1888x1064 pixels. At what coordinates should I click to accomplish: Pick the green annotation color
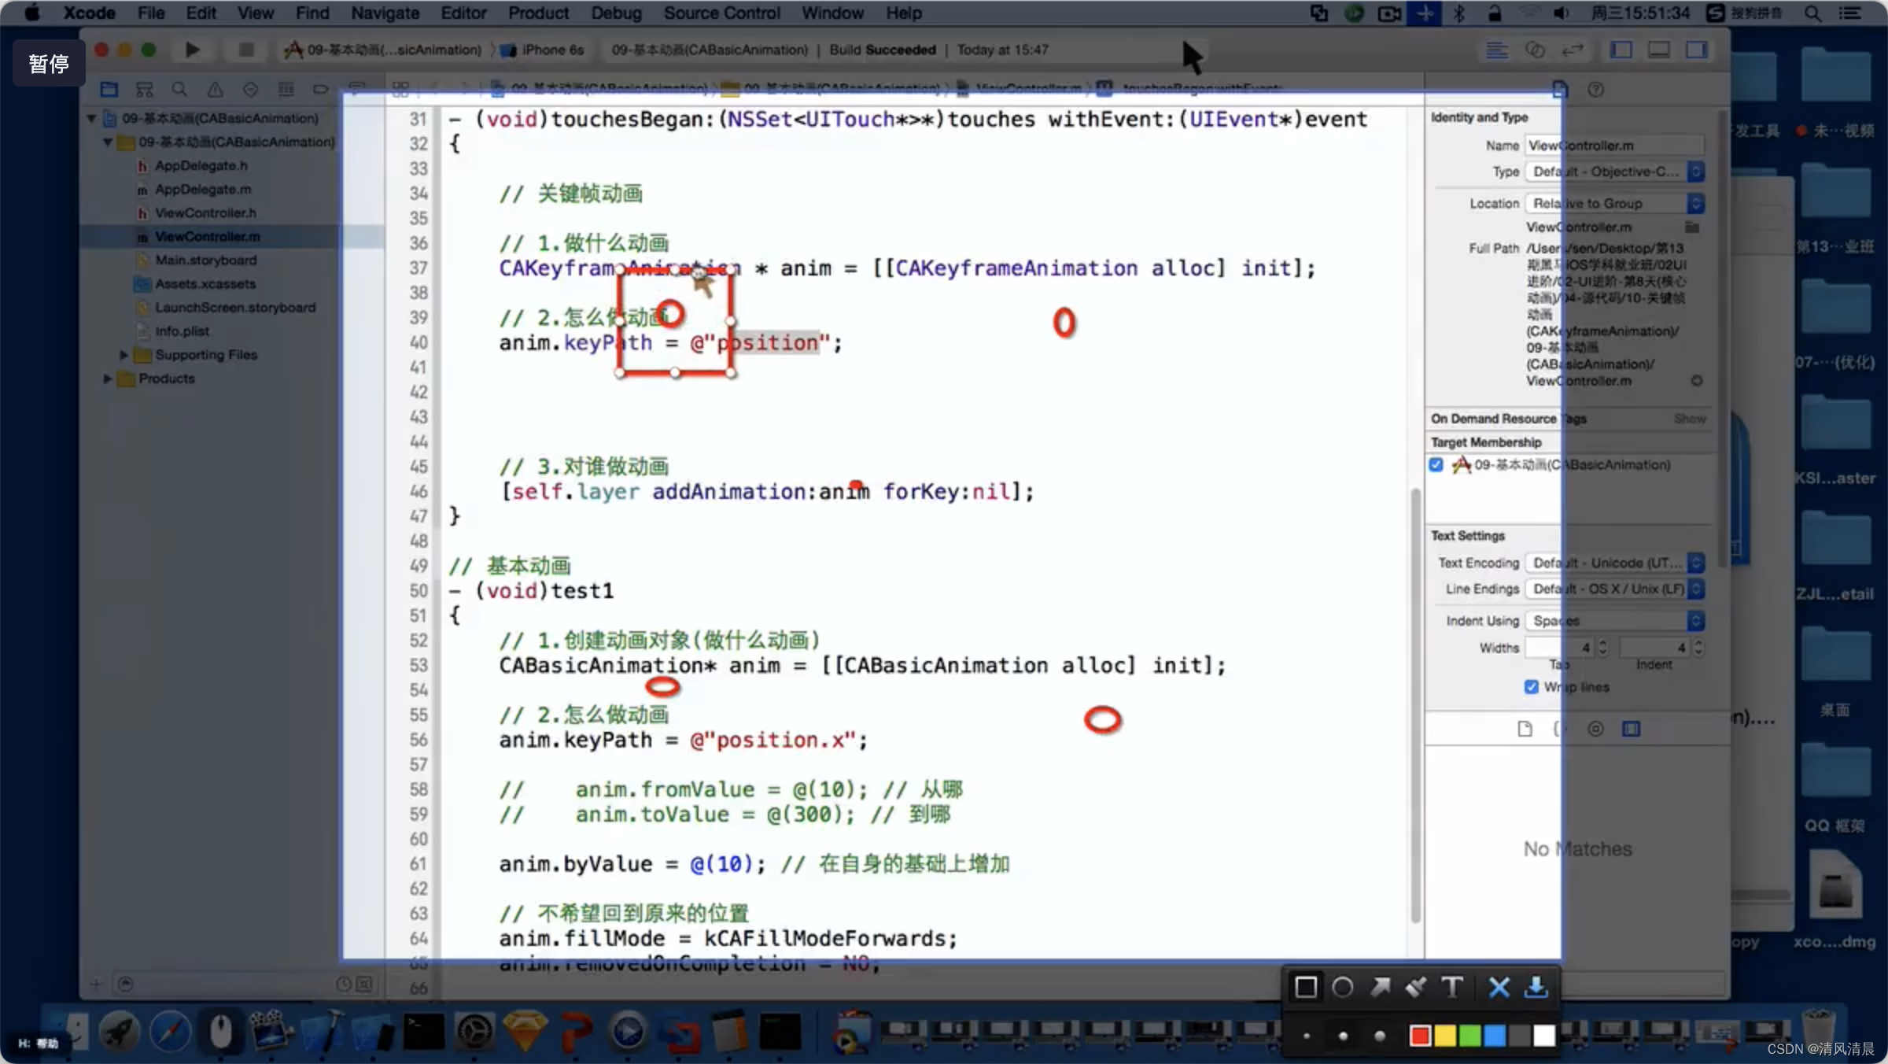tap(1469, 1036)
